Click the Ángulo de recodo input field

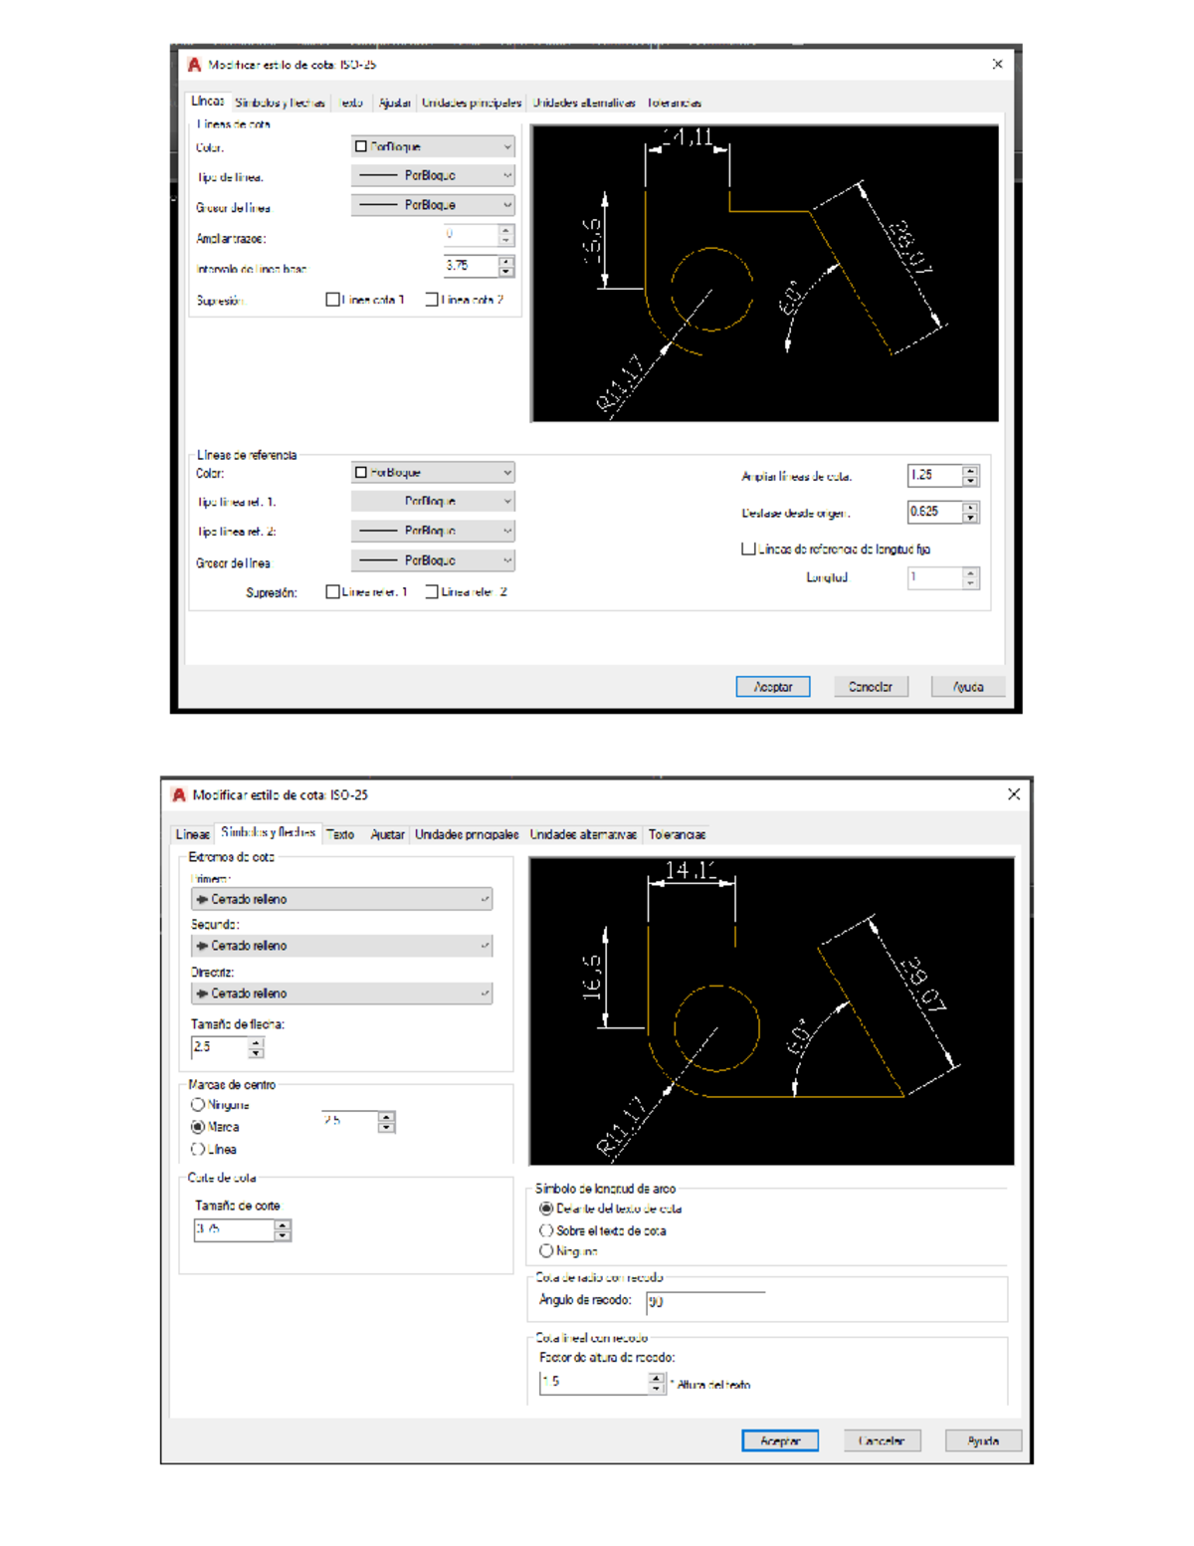pos(704,1301)
